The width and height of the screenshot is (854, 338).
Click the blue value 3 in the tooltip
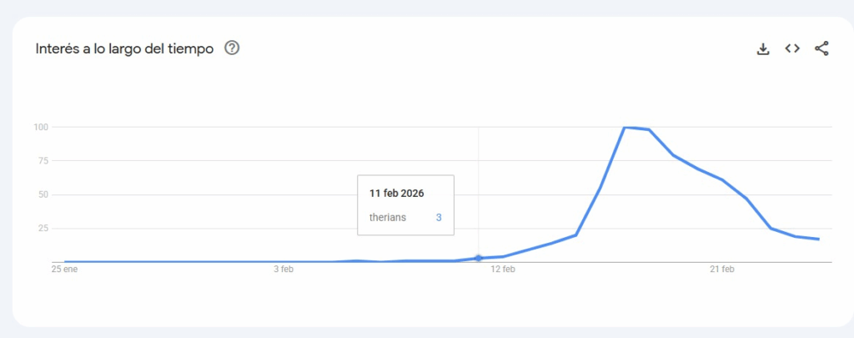click(x=439, y=217)
